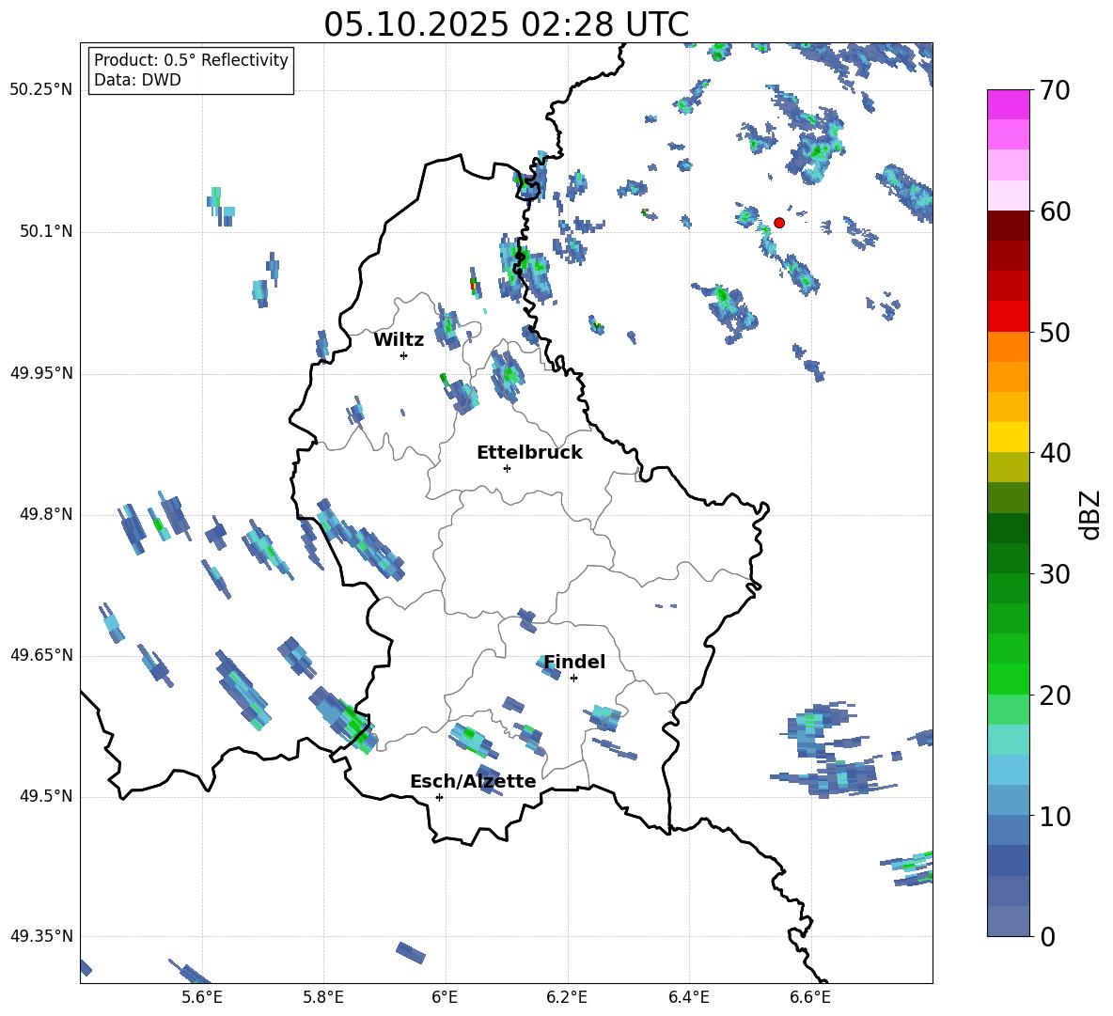
Task: Click the 50 dBZ colorbar tick label
Action: click(1055, 332)
